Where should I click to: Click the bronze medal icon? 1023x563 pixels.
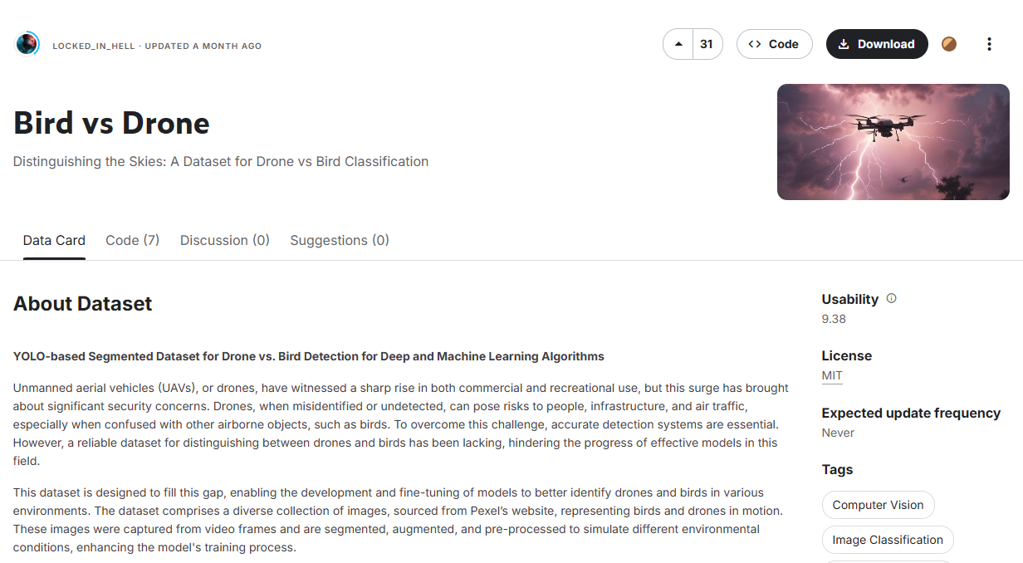pos(949,44)
